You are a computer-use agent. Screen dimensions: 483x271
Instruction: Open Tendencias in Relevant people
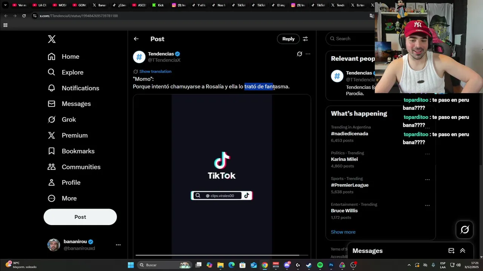(x=358, y=73)
